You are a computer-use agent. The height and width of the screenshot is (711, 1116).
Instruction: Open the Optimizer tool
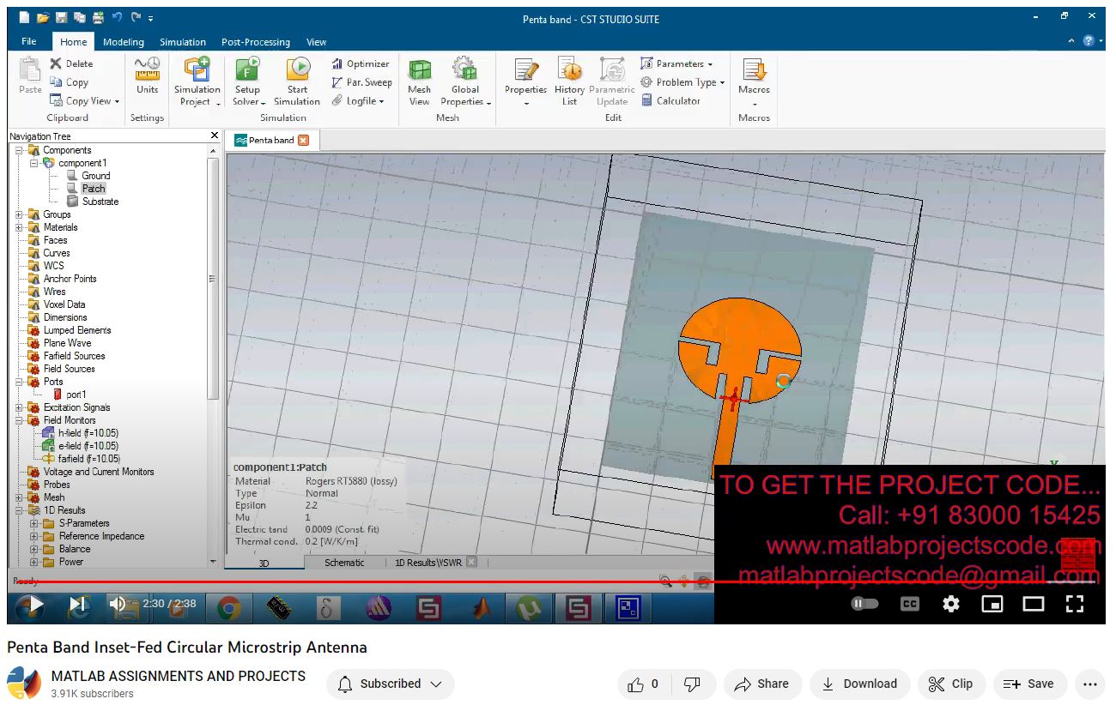(x=361, y=63)
